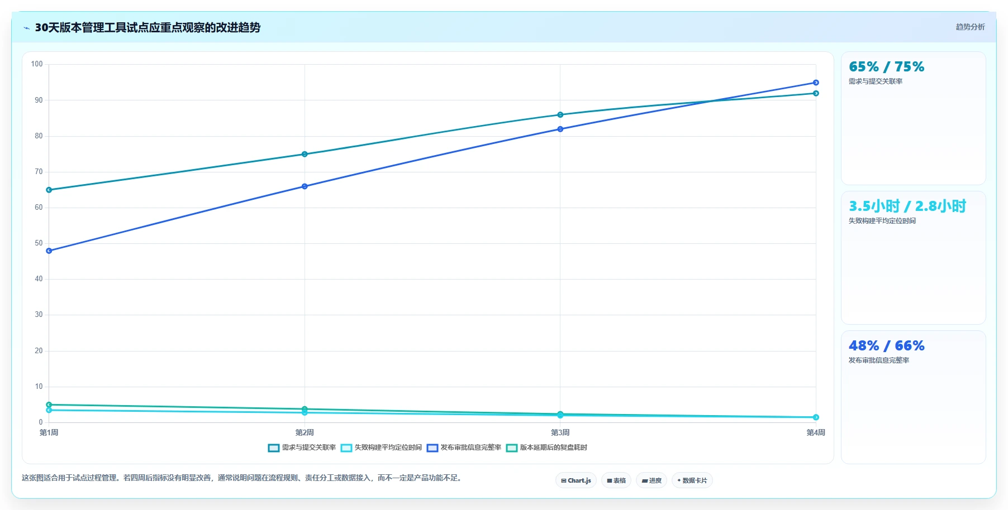Click the 48% / 66% card value
The image size is (1008, 510).
tap(886, 346)
